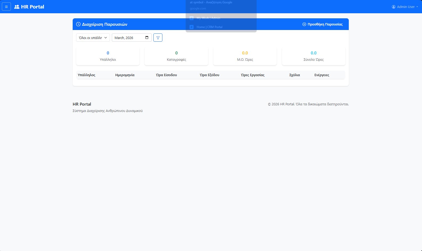
Task: Click the faded My Work | Admin favicon
Action: pos(191,18)
